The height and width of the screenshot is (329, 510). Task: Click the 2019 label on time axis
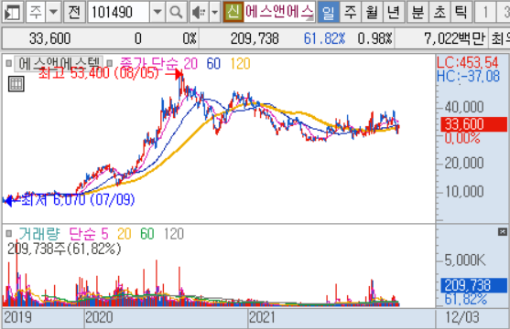18,317
